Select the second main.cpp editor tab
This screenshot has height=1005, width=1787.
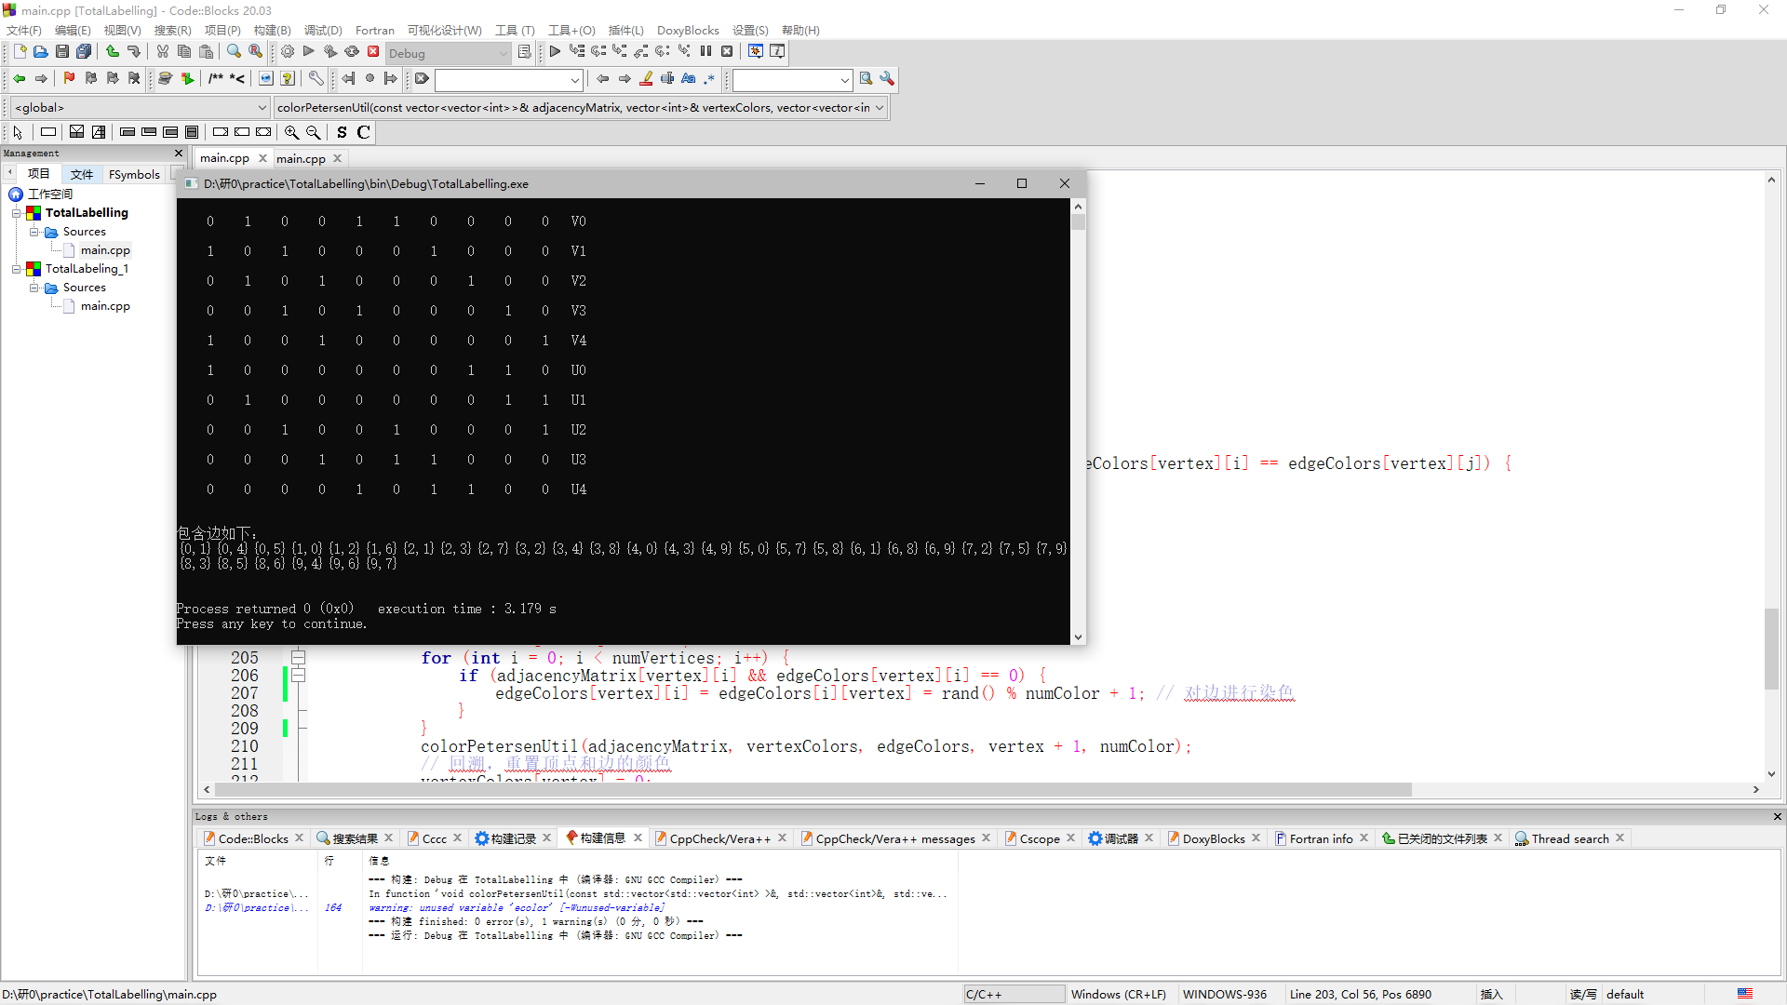coord(302,158)
